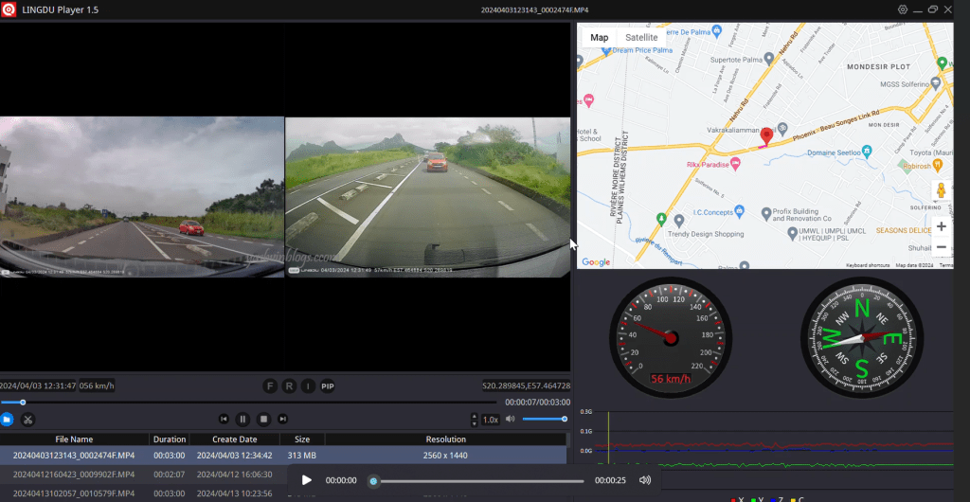Jump to previous video file
Image resolution: width=970 pixels, height=502 pixels.
coord(224,420)
